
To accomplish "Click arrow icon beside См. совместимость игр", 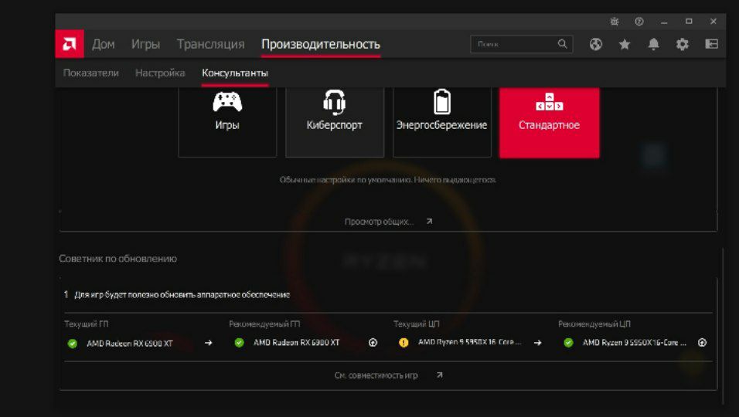I will click(x=439, y=375).
